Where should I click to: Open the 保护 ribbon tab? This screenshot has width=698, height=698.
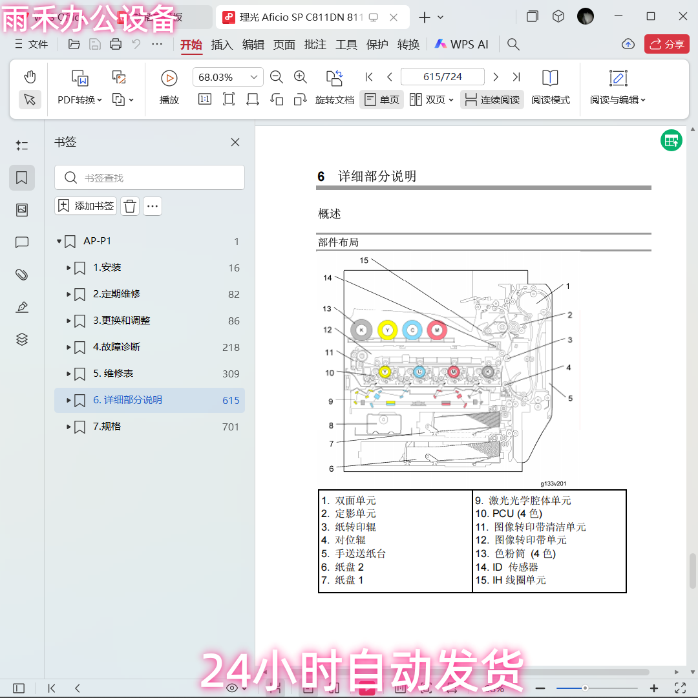[x=377, y=45]
